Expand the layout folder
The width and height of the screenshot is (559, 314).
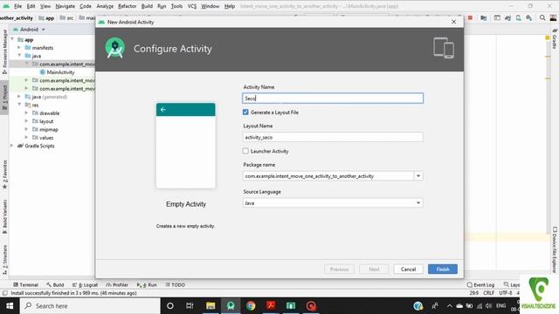(26, 121)
